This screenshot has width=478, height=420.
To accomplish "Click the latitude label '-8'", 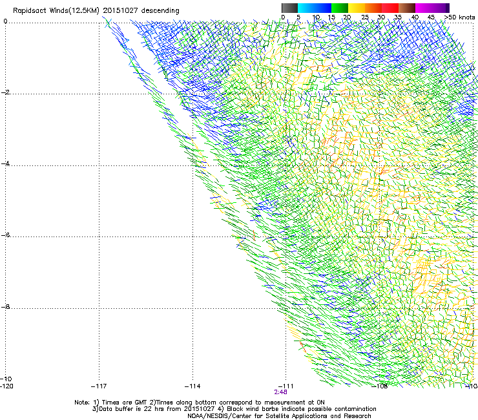I will [5, 306].
